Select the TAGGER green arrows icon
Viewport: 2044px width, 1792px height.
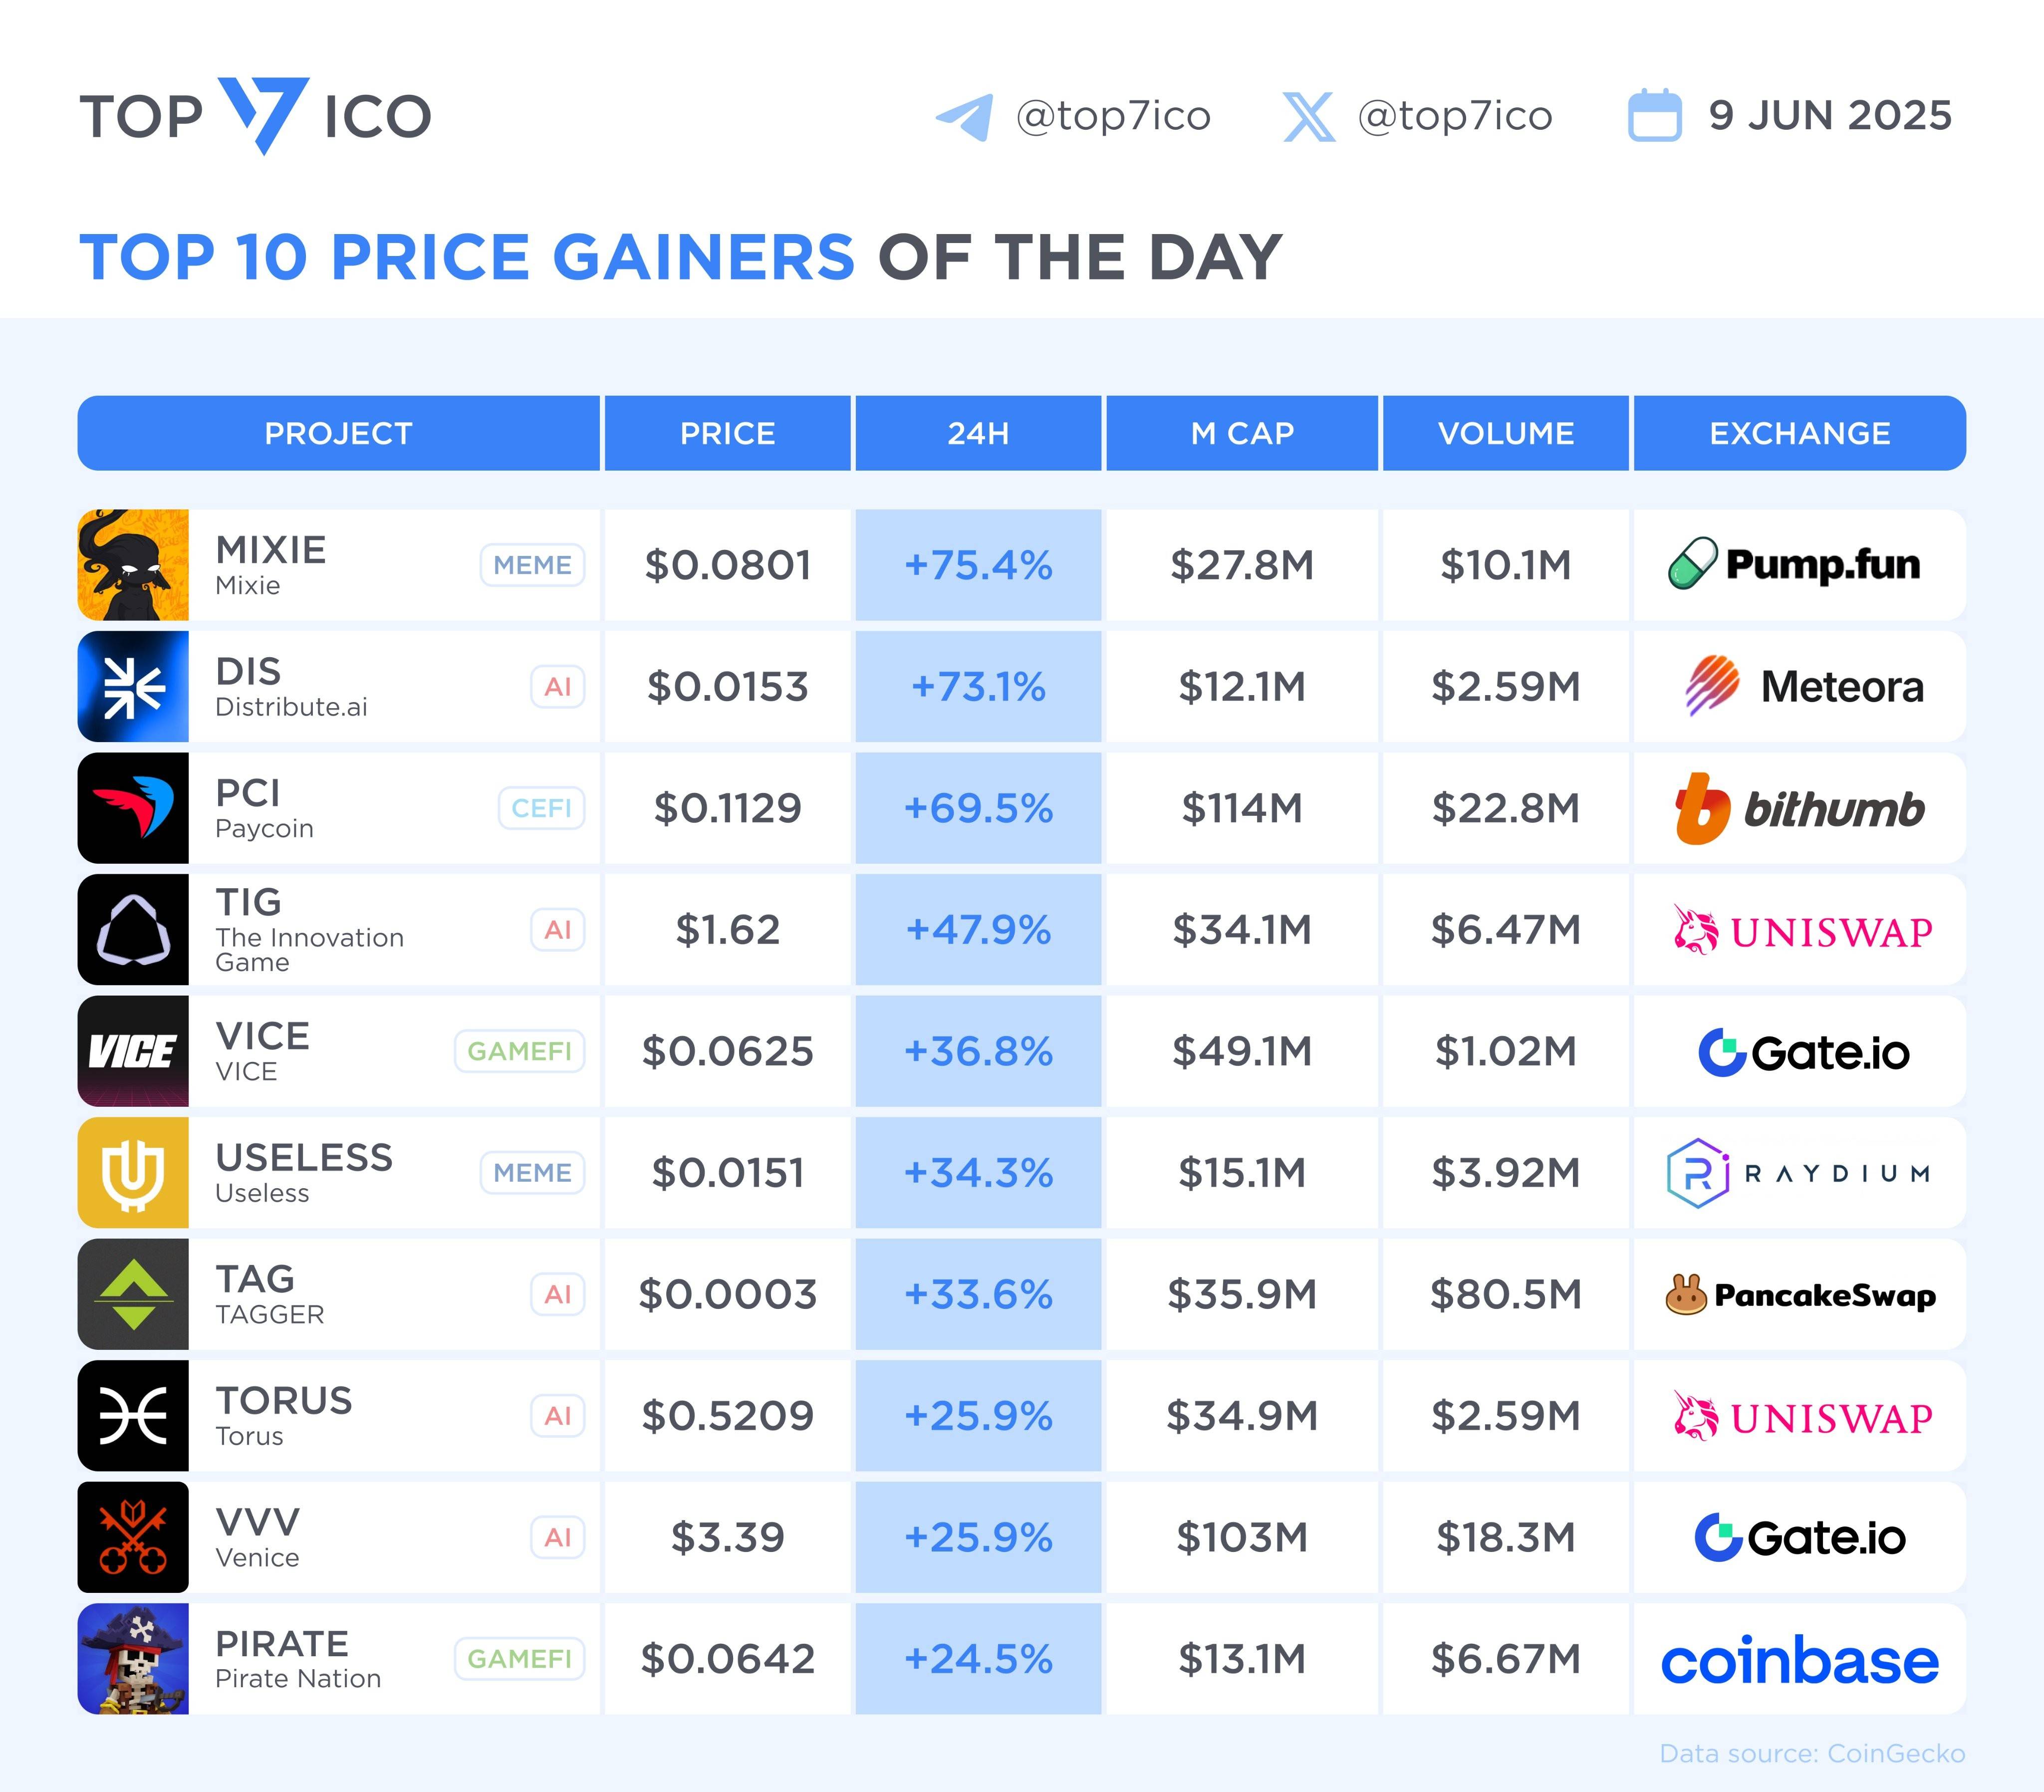click(133, 1294)
